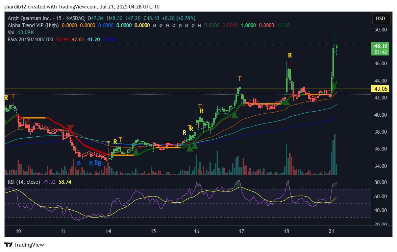Click the date label 16 on time axis

pyautogui.click(x=197, y=231)
